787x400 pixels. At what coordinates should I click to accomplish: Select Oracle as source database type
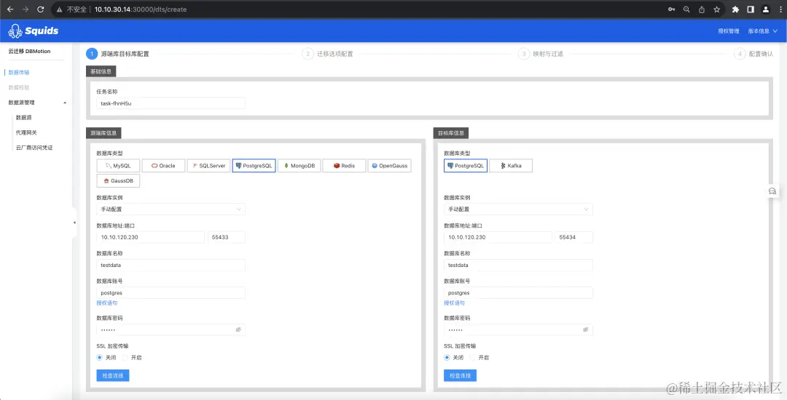(163, 166)
